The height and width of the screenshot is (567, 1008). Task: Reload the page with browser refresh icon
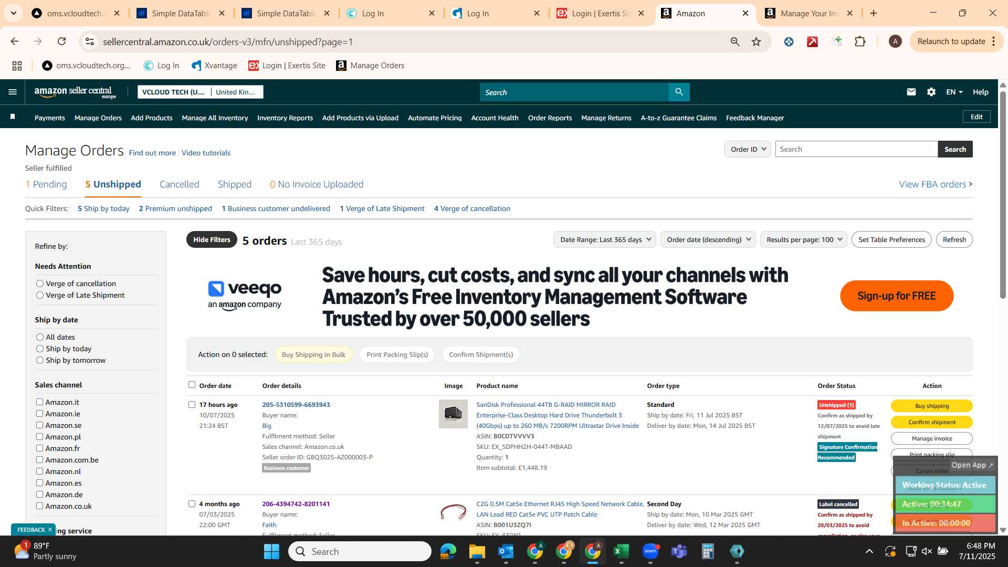pos(62,41)
